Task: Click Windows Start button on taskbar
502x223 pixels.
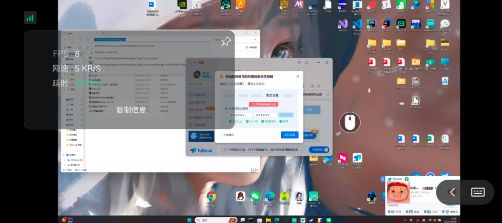Action: coord(189,220)
